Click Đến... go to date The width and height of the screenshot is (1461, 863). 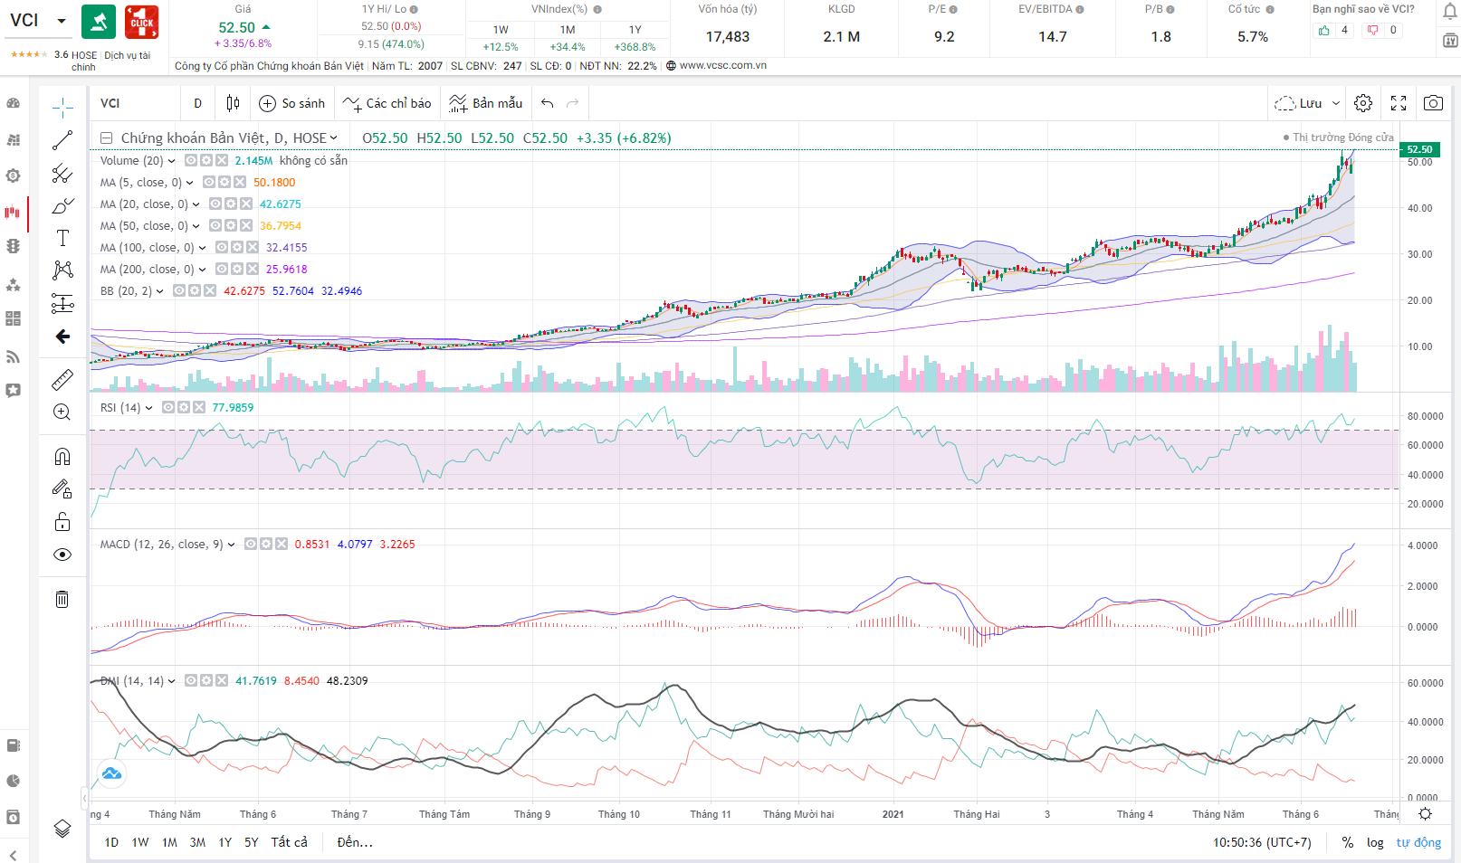tap(355, 842)
